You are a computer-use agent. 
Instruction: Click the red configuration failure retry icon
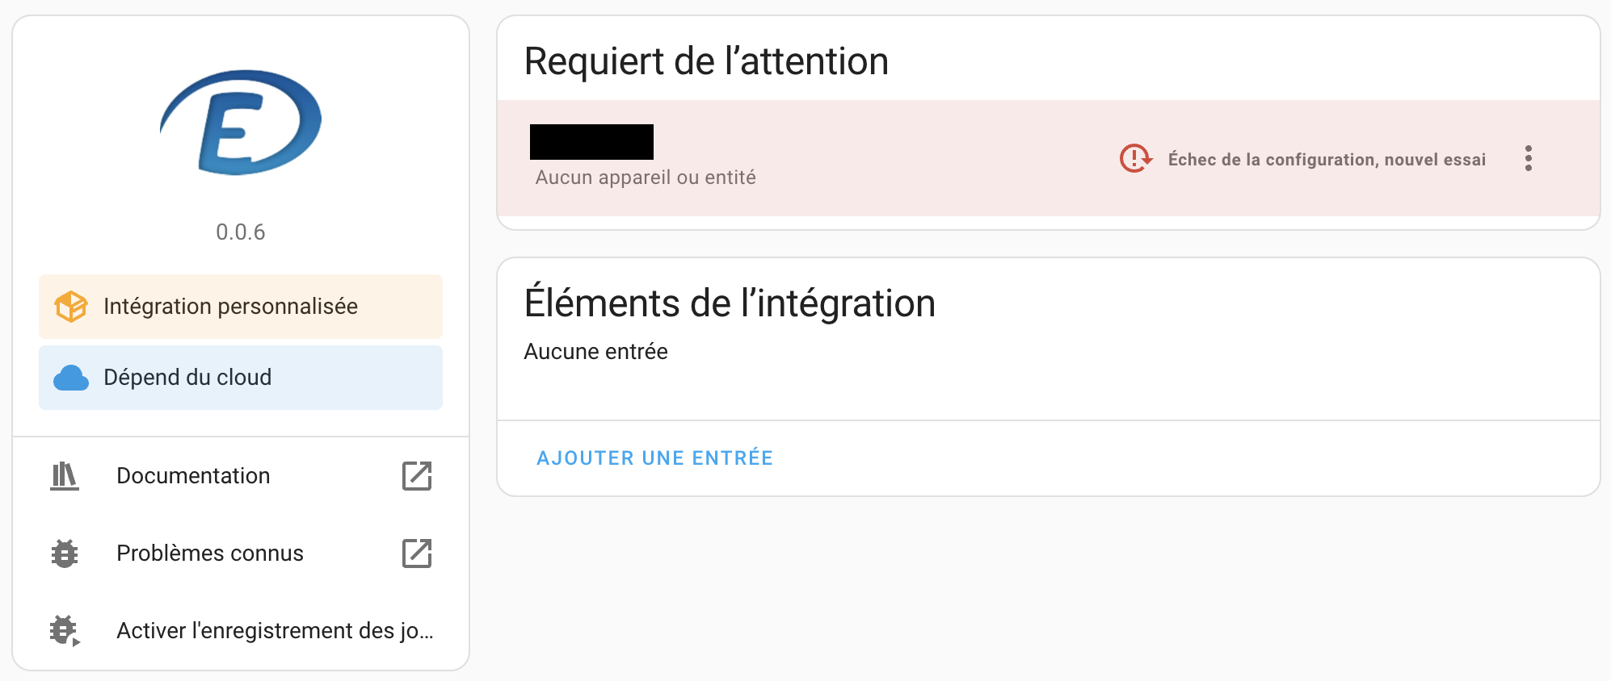point(1135,159)
